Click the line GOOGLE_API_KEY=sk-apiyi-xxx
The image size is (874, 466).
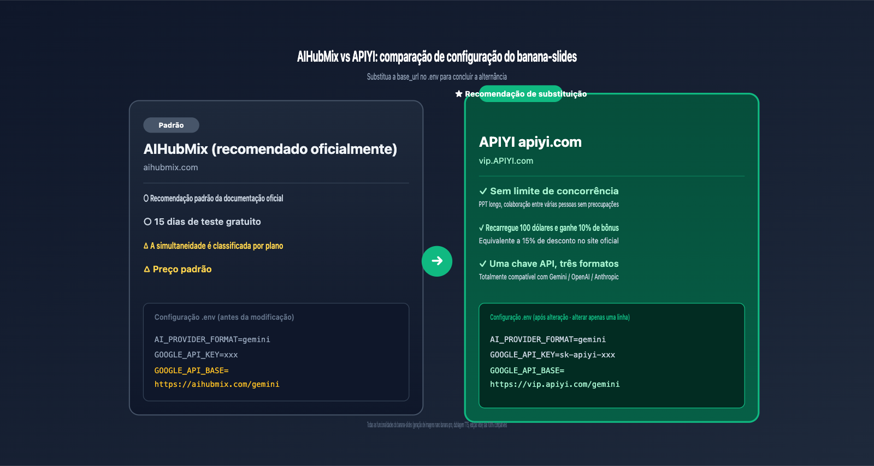552,355
